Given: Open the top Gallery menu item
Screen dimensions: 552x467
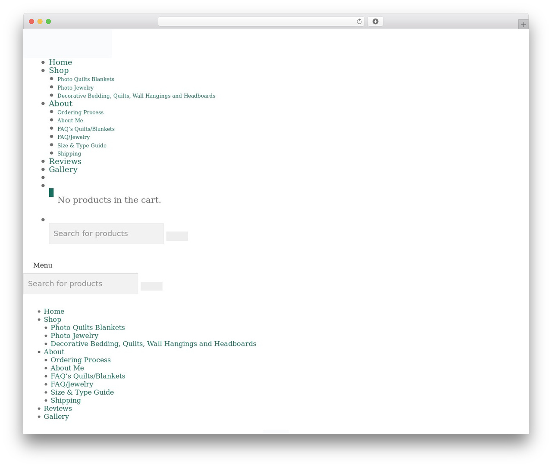Looking at the screenshot, I should 63,170.
